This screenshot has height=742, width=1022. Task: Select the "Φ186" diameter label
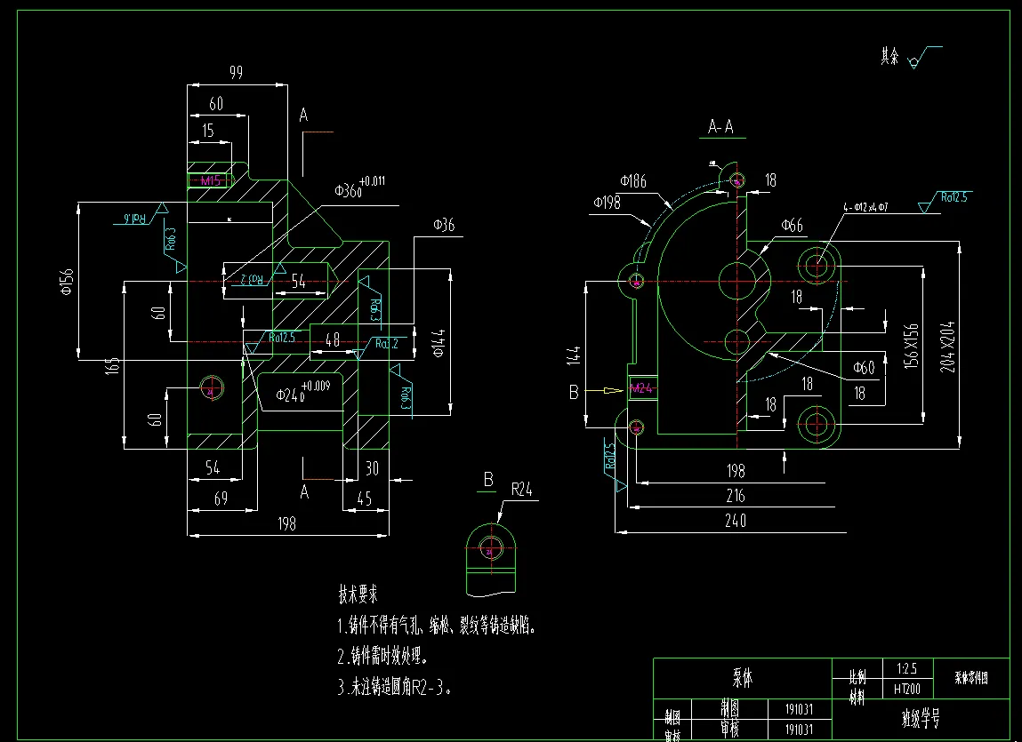click(633, 181)
